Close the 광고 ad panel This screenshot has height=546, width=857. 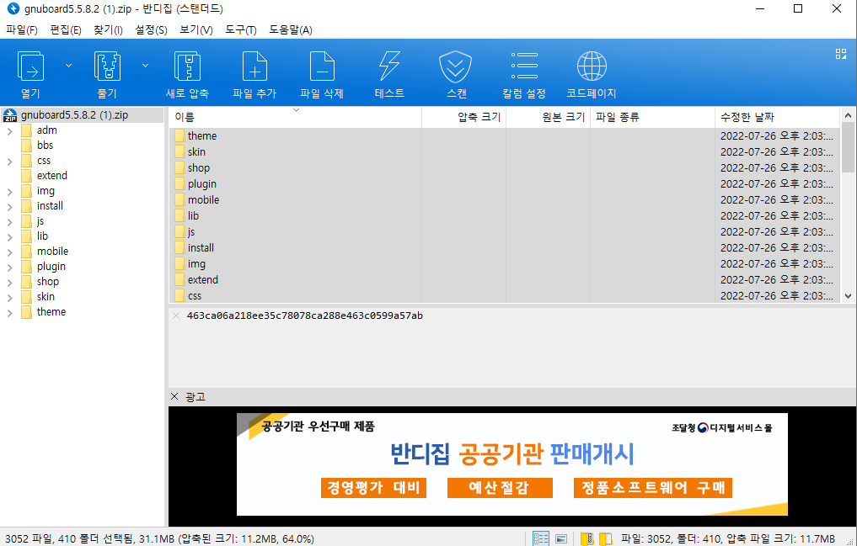174,396
